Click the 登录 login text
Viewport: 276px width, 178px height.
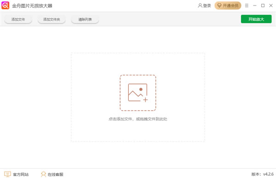pos(207,6)
